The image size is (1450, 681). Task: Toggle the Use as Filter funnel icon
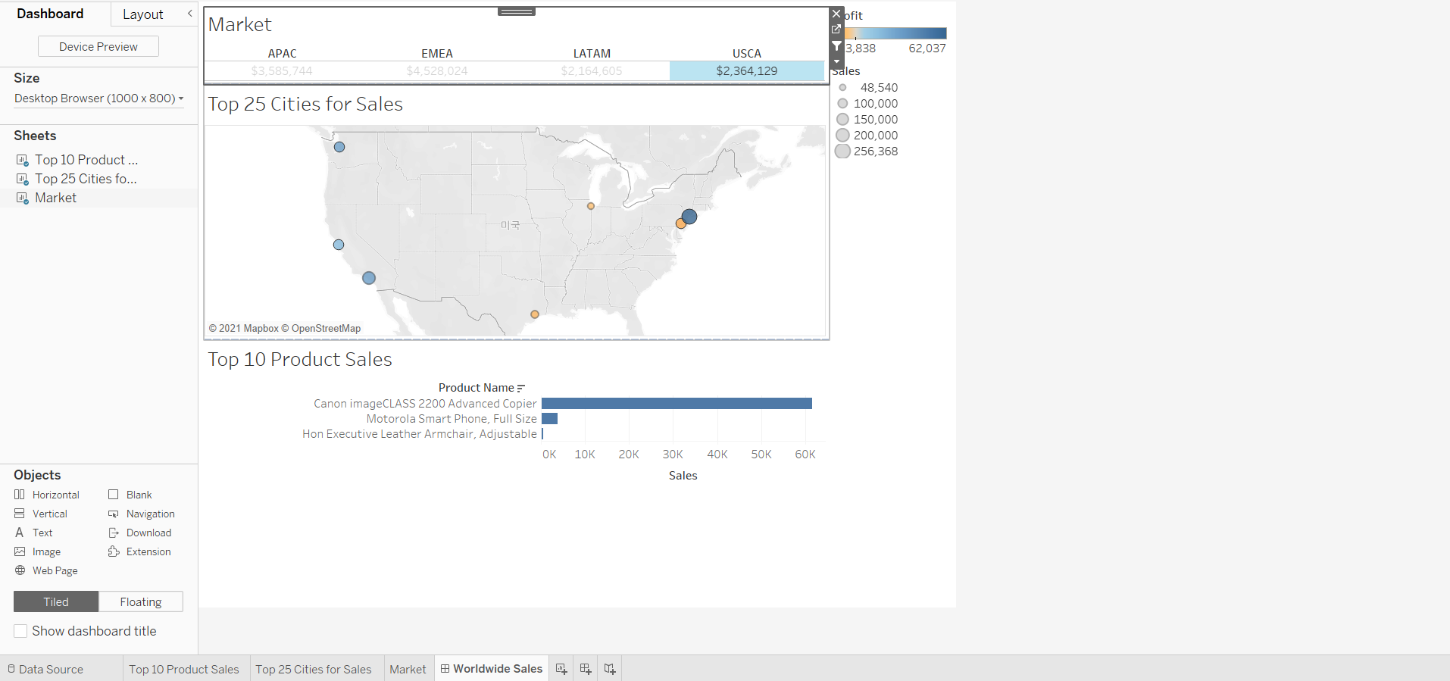coord(836,46)
